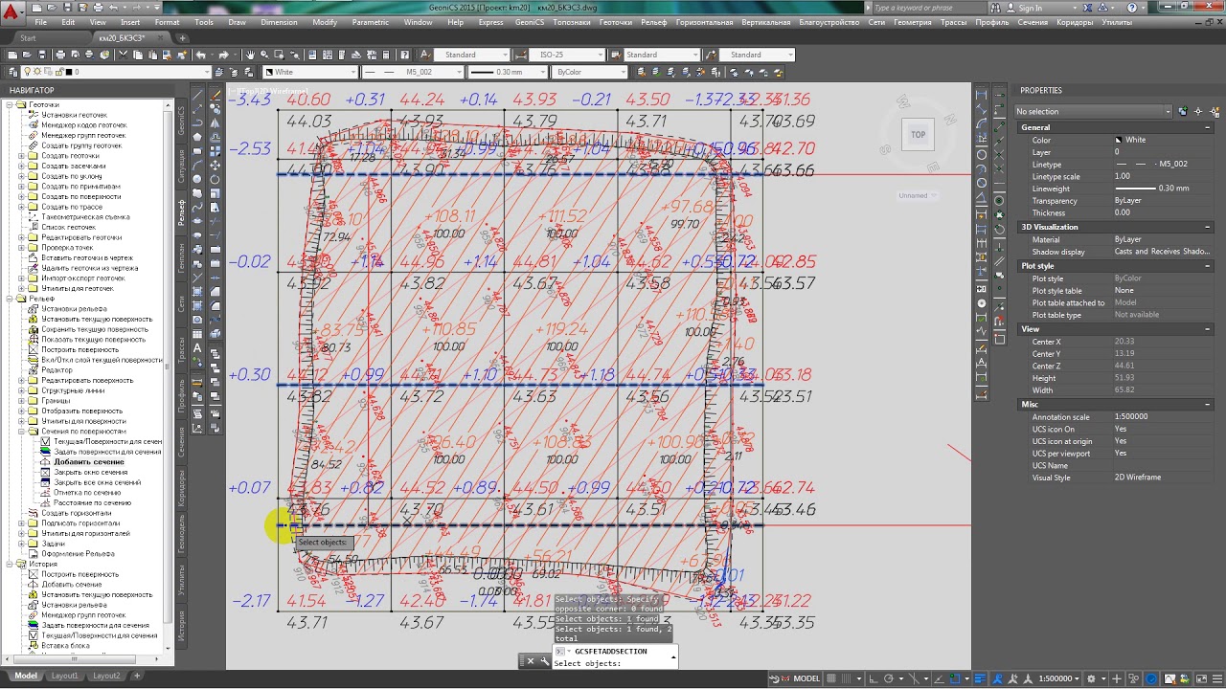Screen dimensions: 1226x689
Task: Toggle hardware acceleration blue circle icon
Action: click(1151, 678)
